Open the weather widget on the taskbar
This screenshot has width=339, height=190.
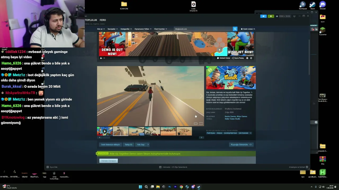10,187
